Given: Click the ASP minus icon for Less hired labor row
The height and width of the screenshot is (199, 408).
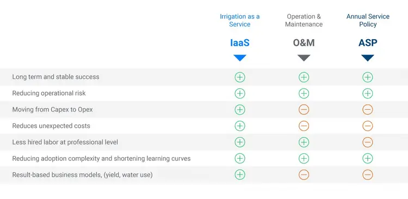Looking at the screenshot, I should pos(367,142).
